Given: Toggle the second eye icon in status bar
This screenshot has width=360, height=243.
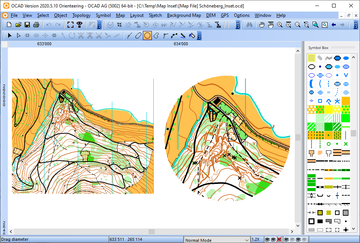Looking at the screenshot, I should [273, 240].
